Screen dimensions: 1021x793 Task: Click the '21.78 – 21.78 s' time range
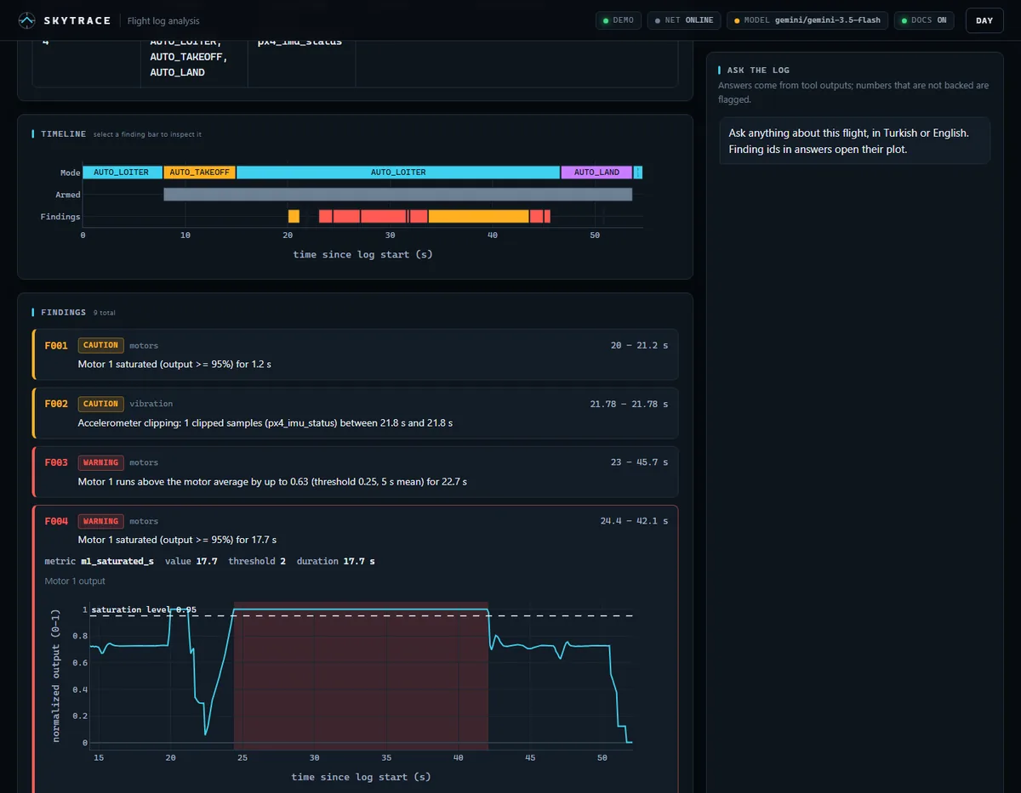pos(629,405)
